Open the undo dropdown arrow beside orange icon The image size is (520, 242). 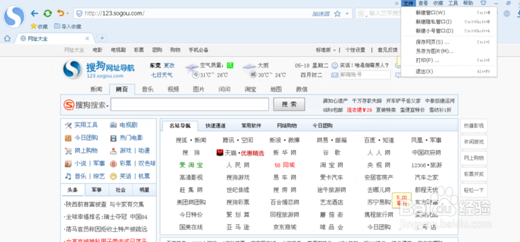67,14
